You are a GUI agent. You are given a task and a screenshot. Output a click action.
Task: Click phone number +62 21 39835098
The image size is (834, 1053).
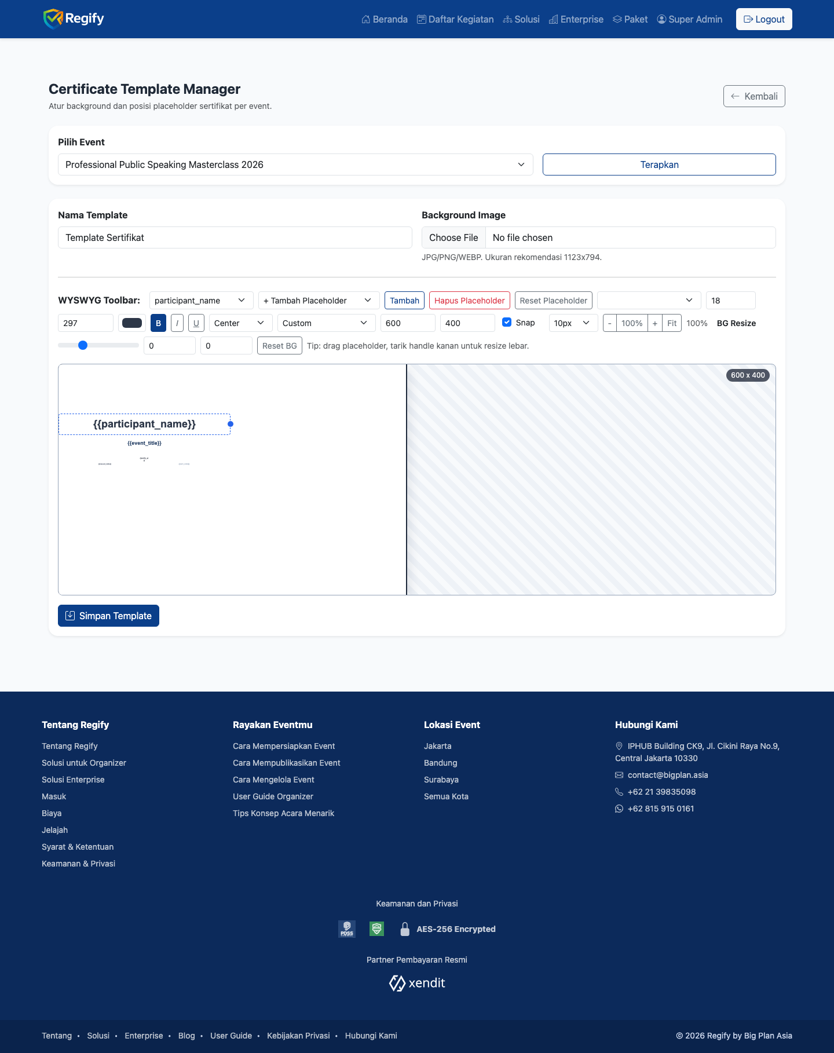(x=661, y=792)
